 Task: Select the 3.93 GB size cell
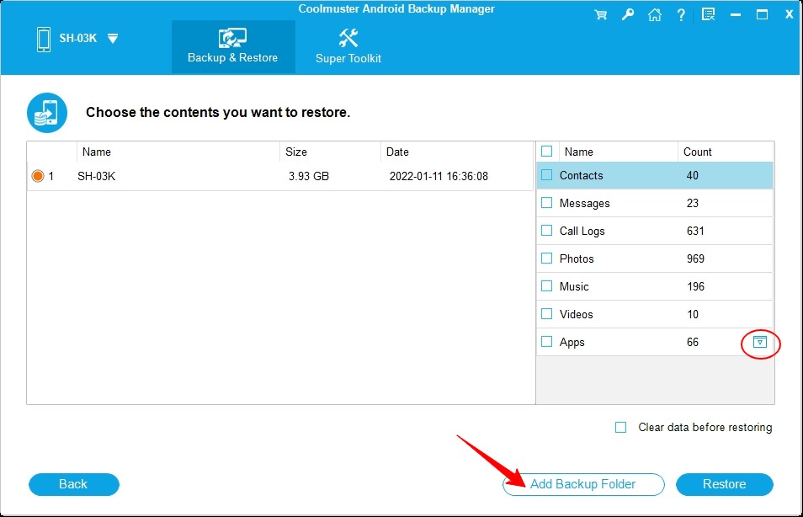(x=309, y=176)
